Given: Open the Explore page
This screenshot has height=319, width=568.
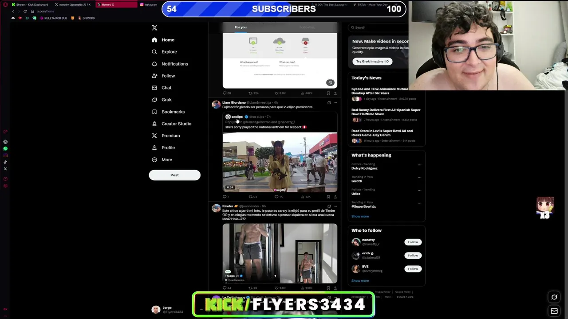Looking at the screenshot, I should 164,52.
